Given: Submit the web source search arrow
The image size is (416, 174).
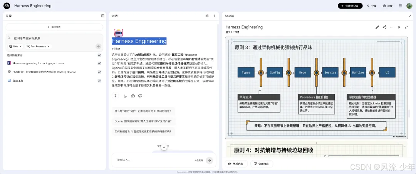Looking at the screenshot, I should pyautogui.click(x=99, y=47).
